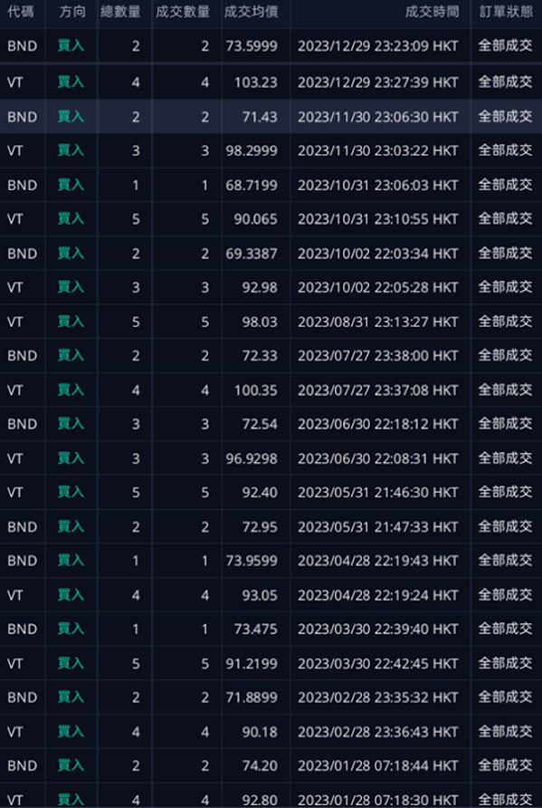542x808 pixels.
Task: Click the time 2023/03/30 22:42:45 HKT
Action: coord(378,664)
